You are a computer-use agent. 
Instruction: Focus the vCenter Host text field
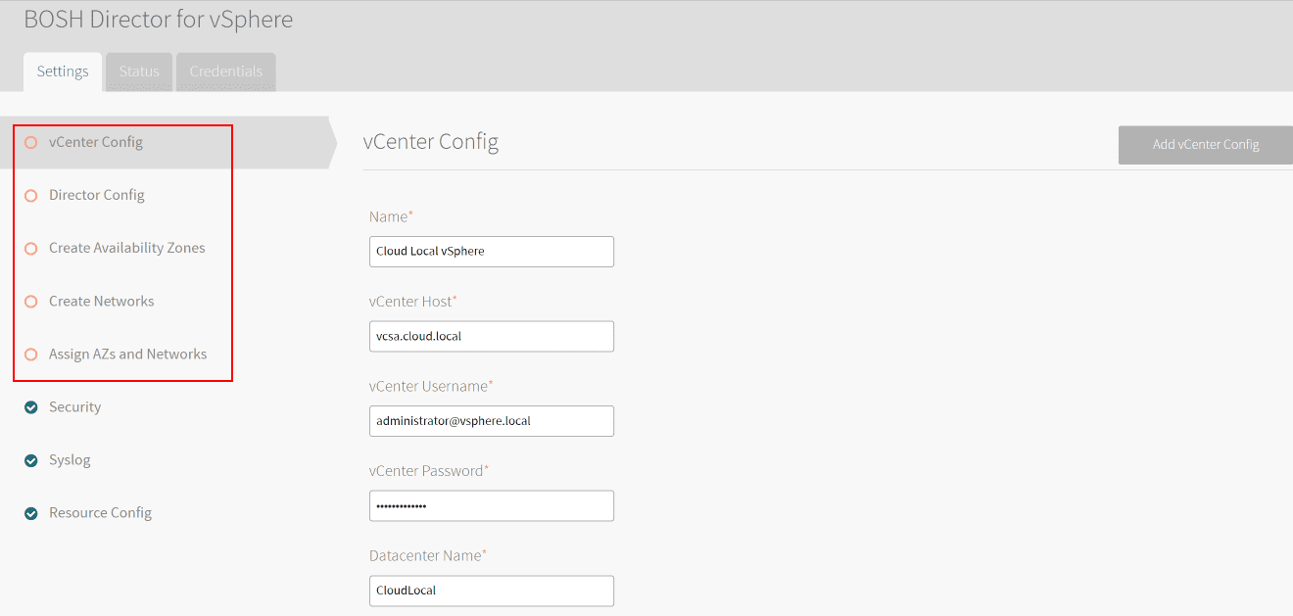click(x=492, y=336)
